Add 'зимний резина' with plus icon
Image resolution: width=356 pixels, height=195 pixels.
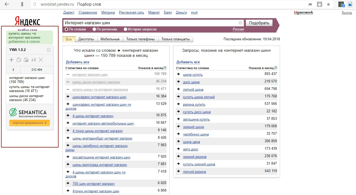[179, 156]
